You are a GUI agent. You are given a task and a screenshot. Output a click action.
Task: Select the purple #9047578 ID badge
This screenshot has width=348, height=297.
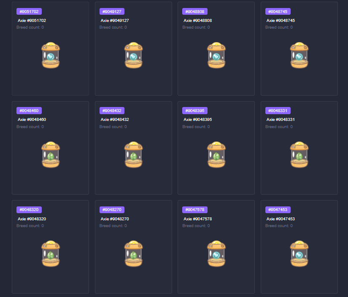pyautogui.click(x=195, y=210)
